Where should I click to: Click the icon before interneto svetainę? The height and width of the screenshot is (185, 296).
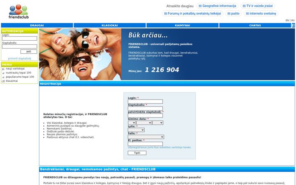(x=247, y=14)
